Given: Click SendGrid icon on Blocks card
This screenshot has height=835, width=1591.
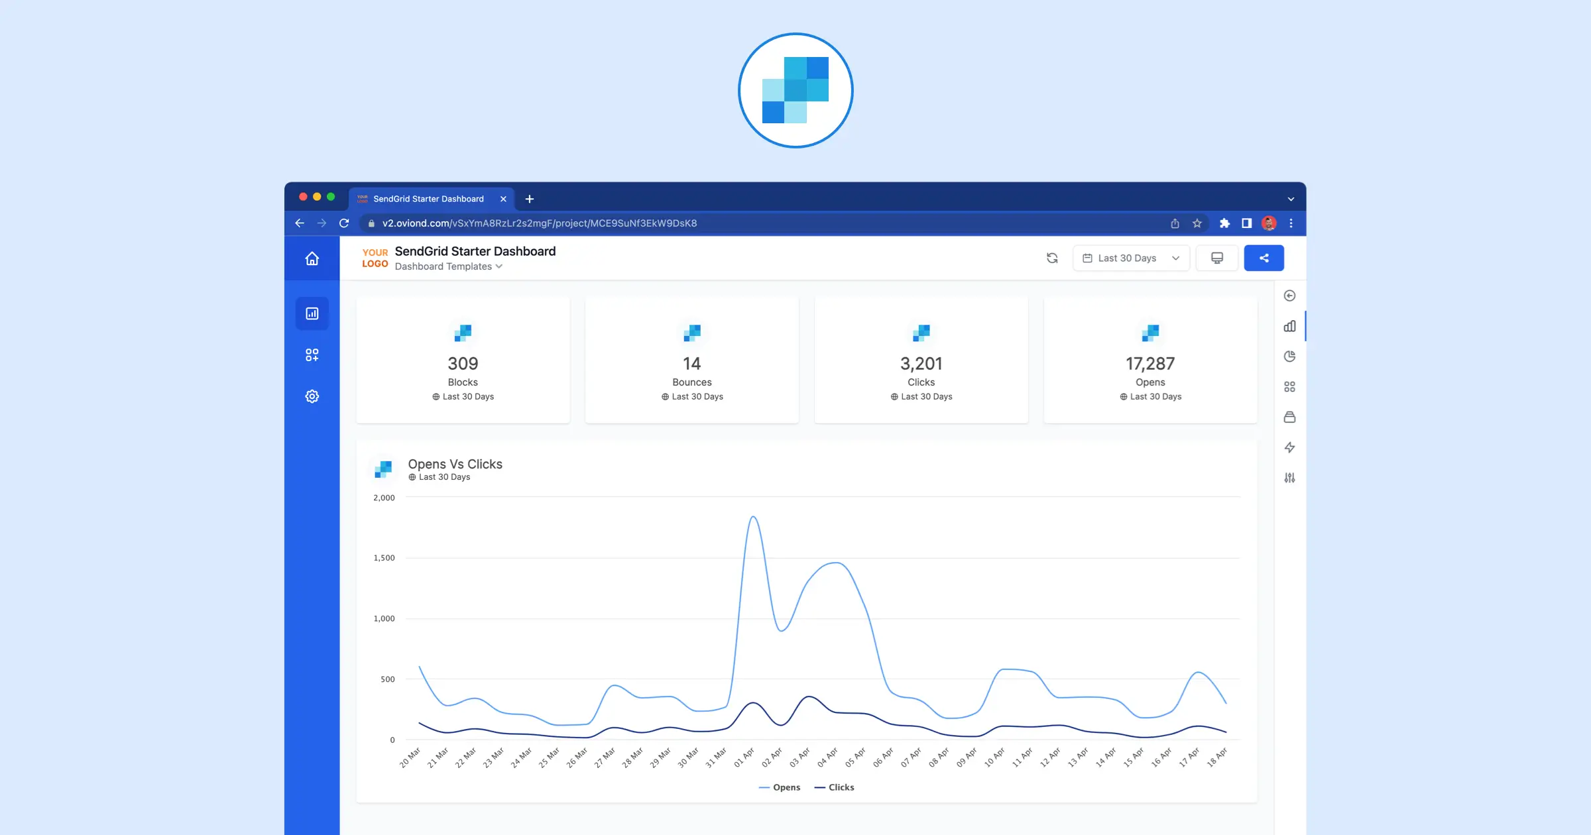Looking at the screenshot, I should click(463, 333).
